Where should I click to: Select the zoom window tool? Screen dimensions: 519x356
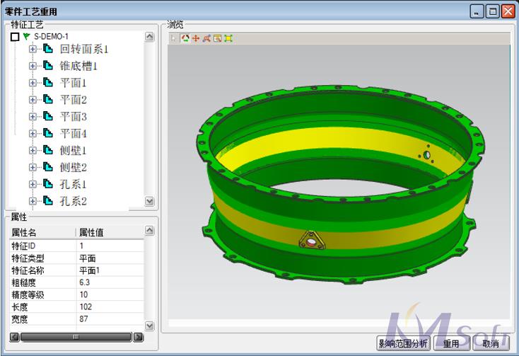click(217, 38)
